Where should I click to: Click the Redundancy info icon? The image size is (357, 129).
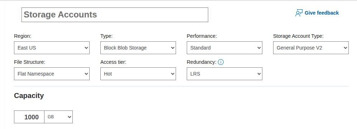point(221,62)
